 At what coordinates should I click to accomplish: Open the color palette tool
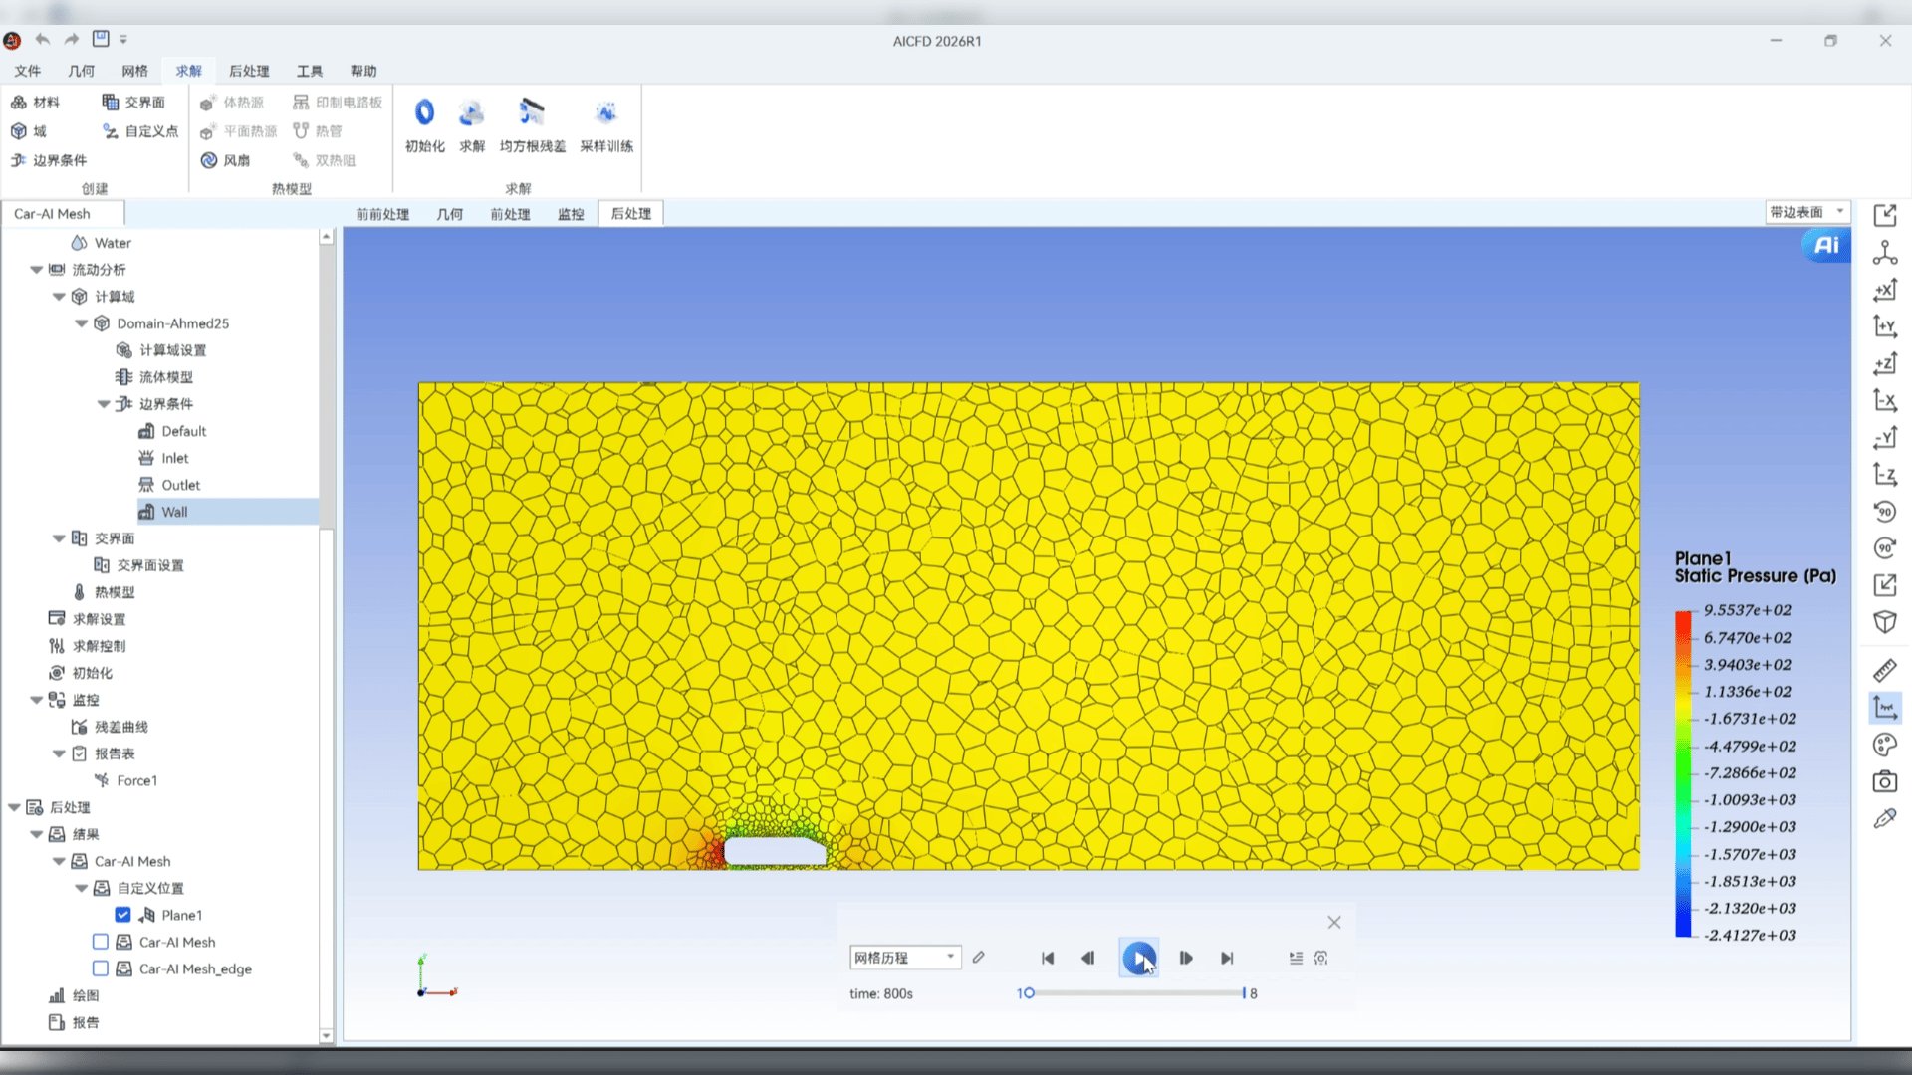[1885, 745]
